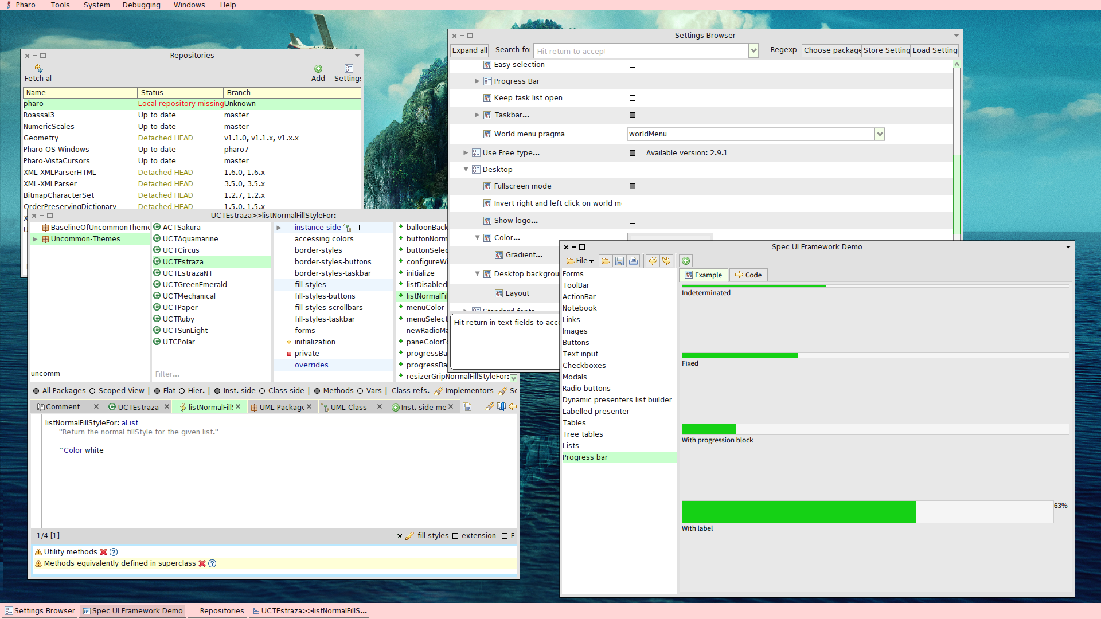Enable the Easy selection checkbox
The width and height of the screenshot is (1101, 619).
coord(633,65)
